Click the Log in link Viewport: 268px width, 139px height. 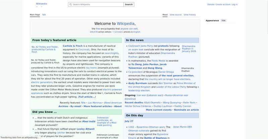tap(234, 5)
